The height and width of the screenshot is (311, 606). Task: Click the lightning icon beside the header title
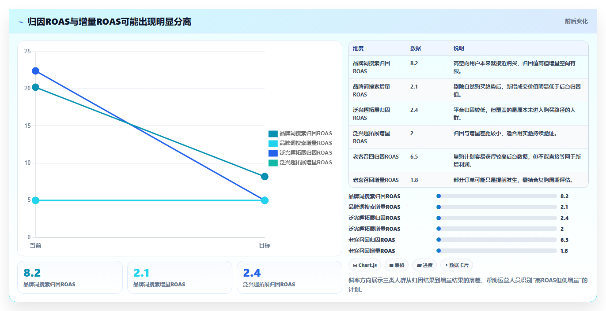coord(21,22)
